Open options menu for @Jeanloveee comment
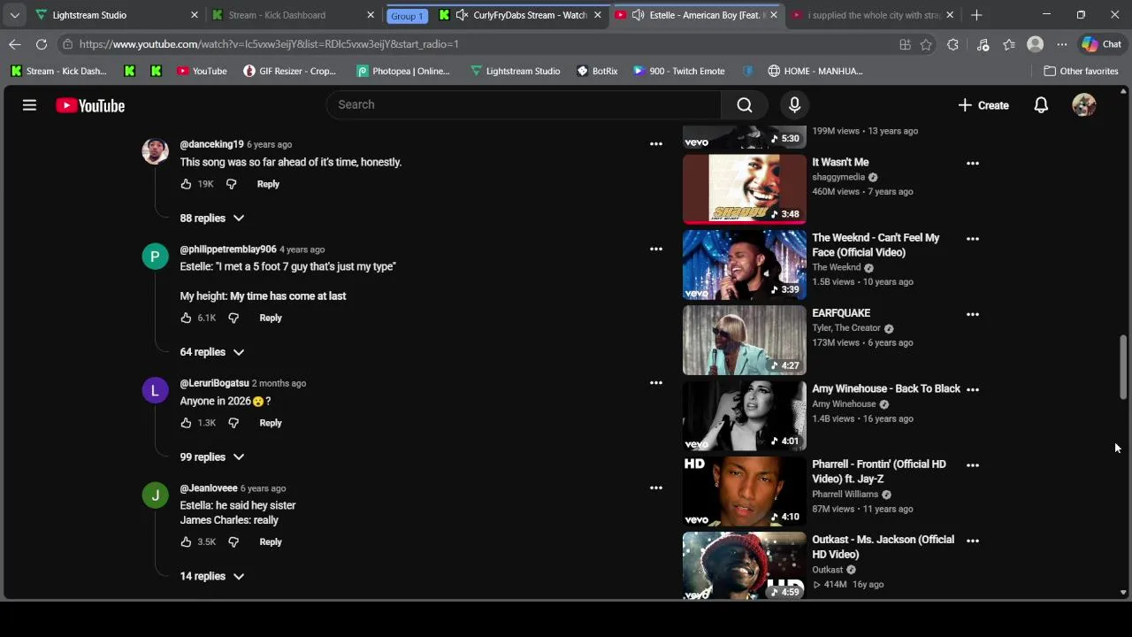 coord(656,487)
